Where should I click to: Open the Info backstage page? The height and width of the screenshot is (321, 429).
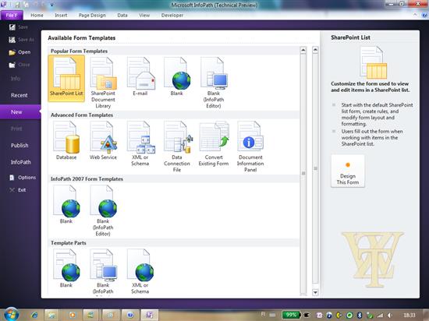point(16,79)
